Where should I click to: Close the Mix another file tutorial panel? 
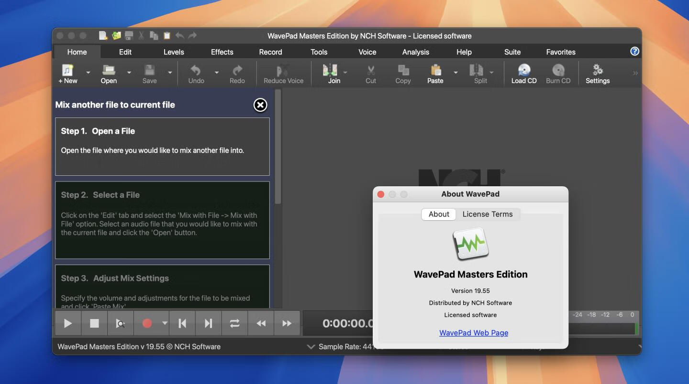point(260,105)
